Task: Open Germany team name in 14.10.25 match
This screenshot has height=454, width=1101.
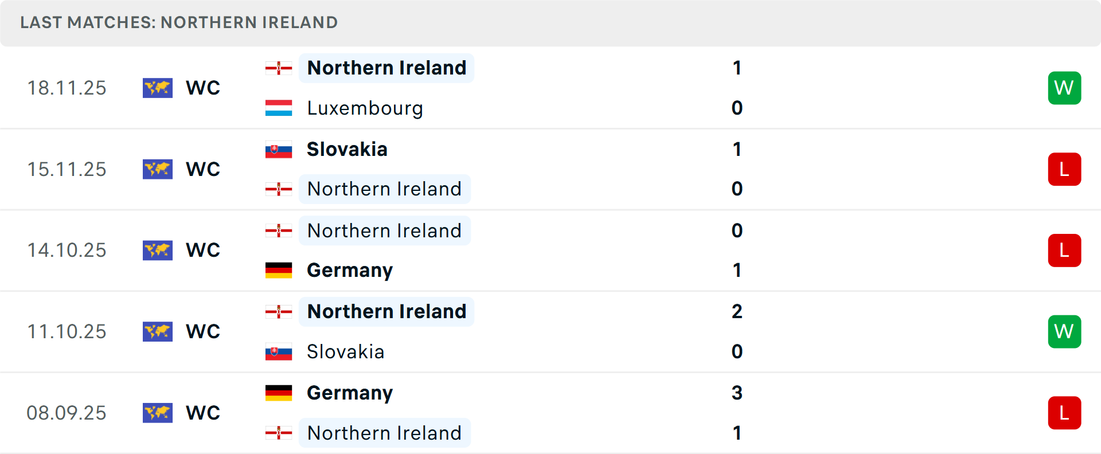Action: pos(350,270)
